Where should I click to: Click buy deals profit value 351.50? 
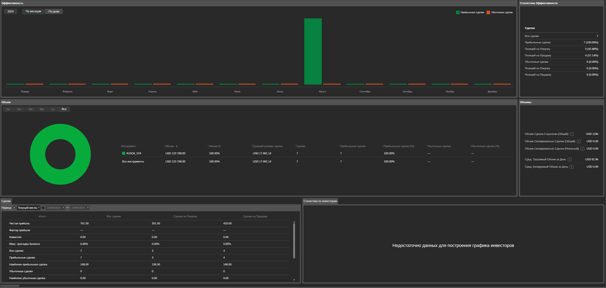coord(156,223)
